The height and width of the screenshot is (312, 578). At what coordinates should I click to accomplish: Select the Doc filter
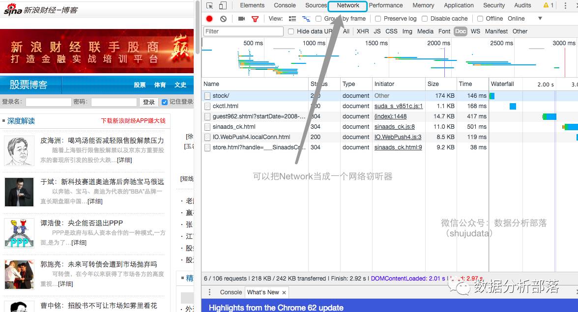coord(461,31)
